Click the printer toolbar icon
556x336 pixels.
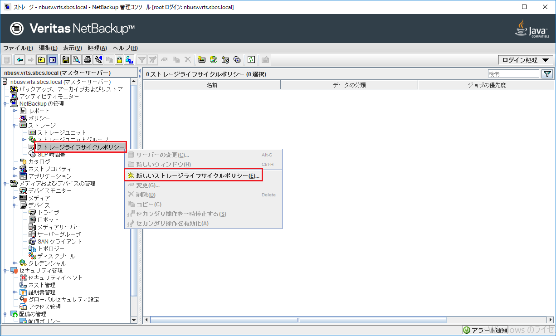88,60
